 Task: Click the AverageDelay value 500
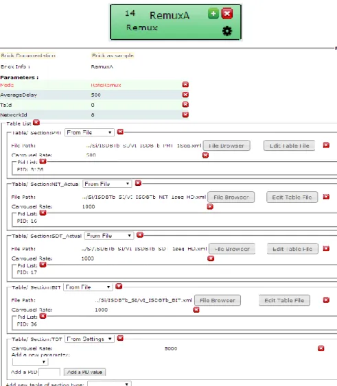click(x=95, y=95)
